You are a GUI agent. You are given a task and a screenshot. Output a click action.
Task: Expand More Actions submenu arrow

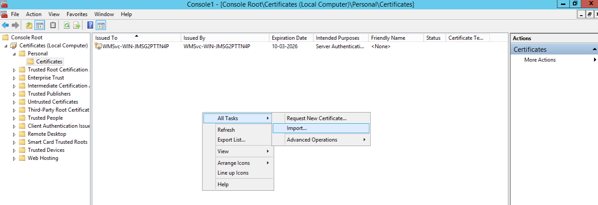click(x=594, y=60)
